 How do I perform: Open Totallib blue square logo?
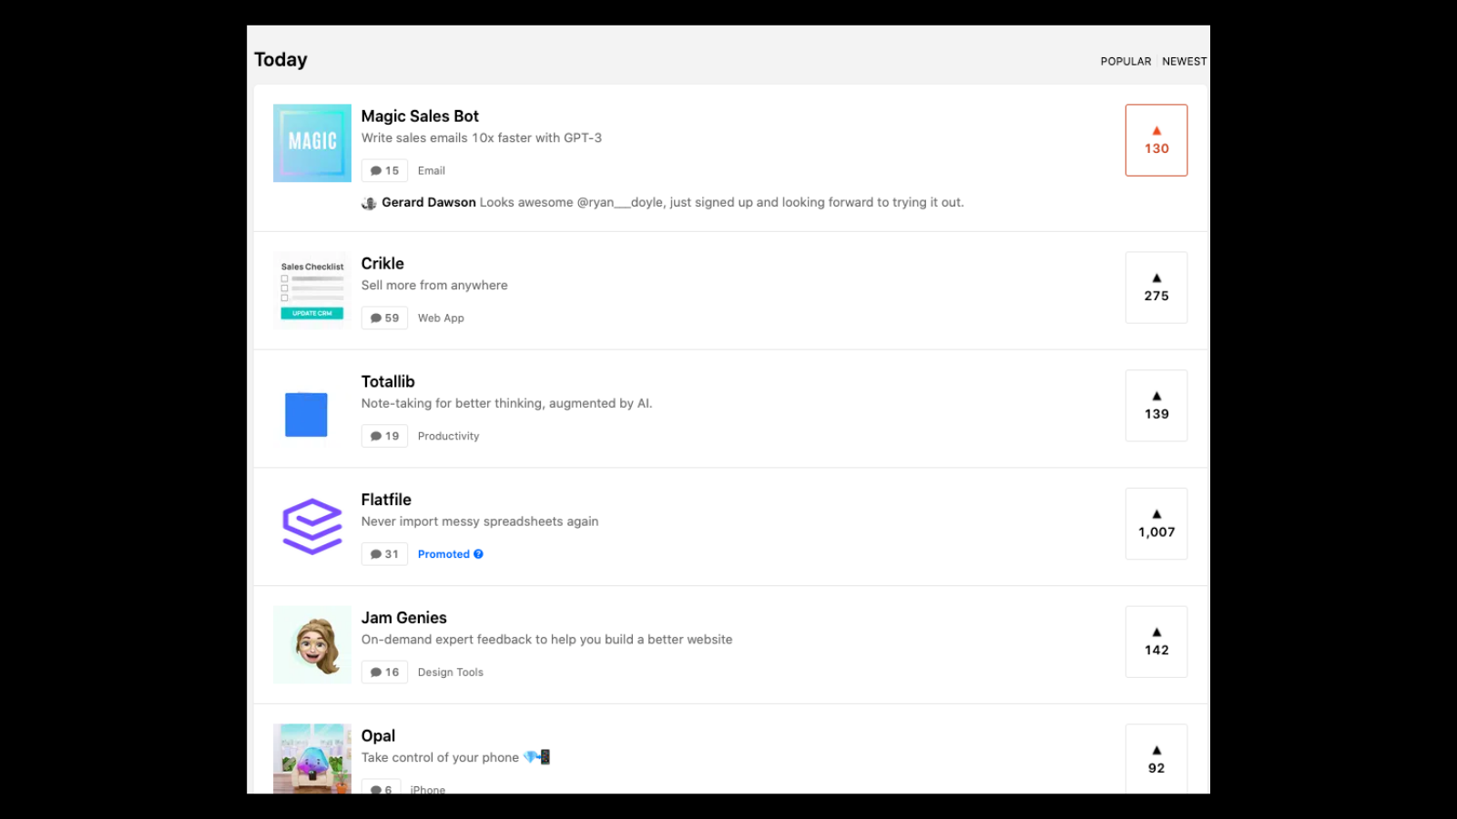tap(306, 415)
